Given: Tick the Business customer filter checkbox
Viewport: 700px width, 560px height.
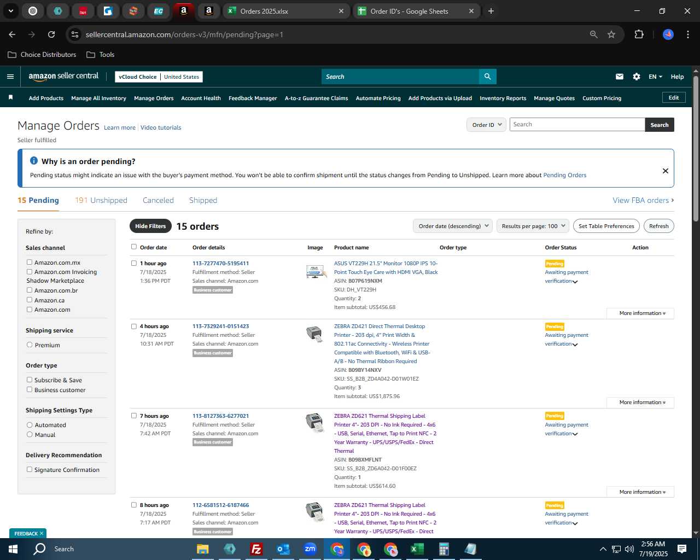Looking at the screenshot, I should (x=30, y=389).
